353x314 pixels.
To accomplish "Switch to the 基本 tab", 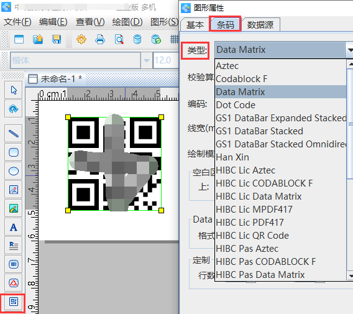I will click(x=195, y=24).
